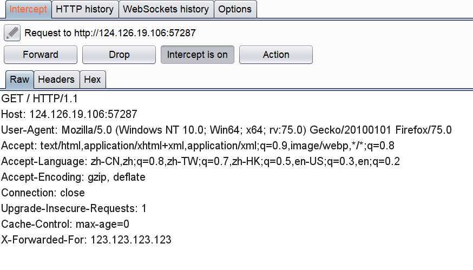Click the GET / HTTP/1.1 request line

(x=40, y=98)
